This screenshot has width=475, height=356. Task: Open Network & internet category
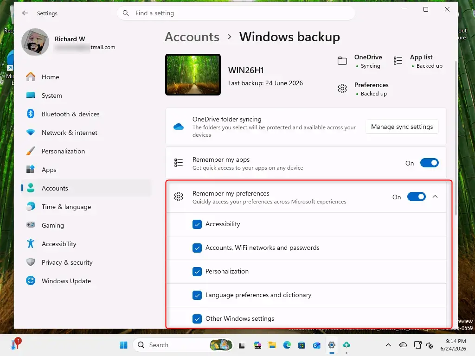point(86,133)
